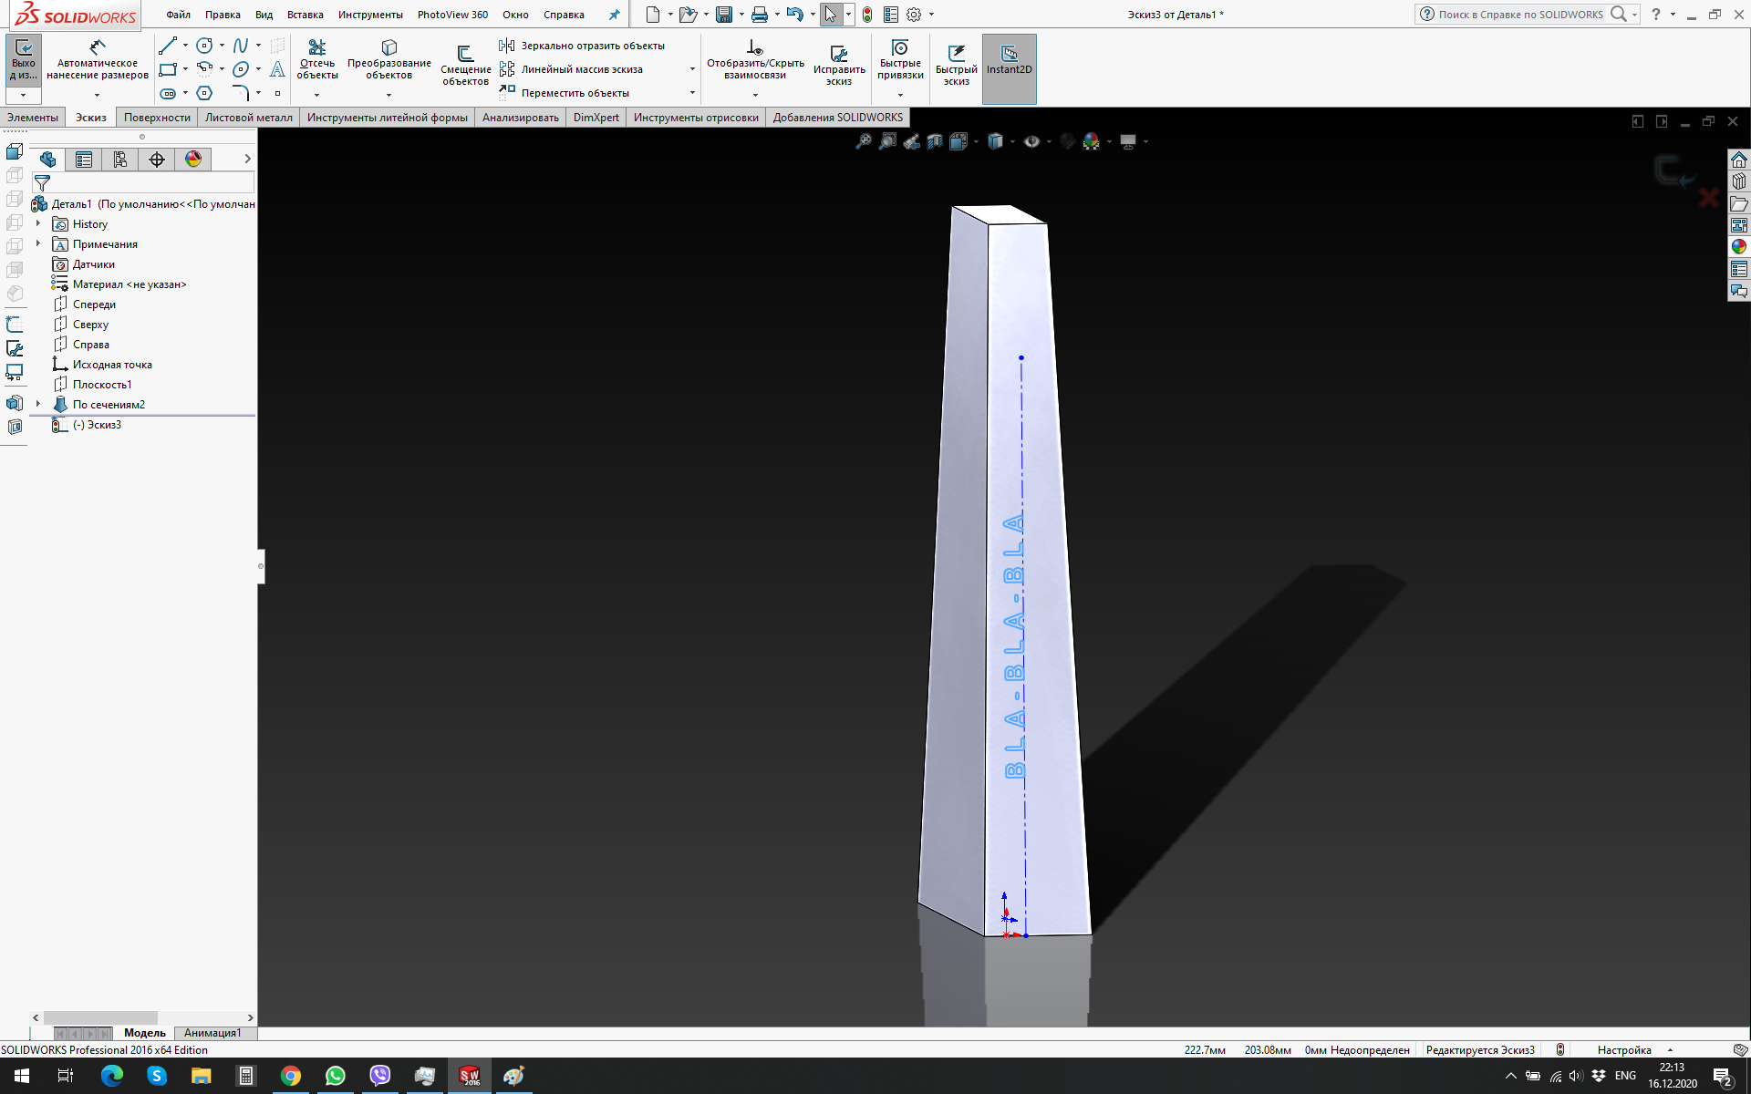This screenshot has height=1094, width=1751.
Task: Open Зеркально отразить объекты mirror tool
Action: pos(584,46)
